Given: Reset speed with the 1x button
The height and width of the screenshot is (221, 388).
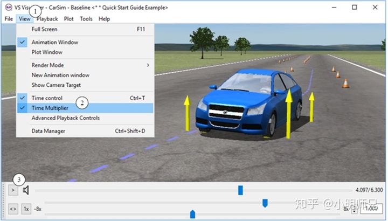Looking at the screenshot, I should 26,209.
